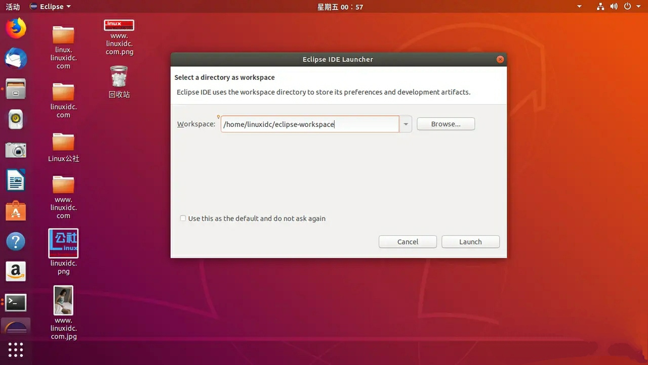Click the Browse... button
Screen dimensions: 648x365
445,124
